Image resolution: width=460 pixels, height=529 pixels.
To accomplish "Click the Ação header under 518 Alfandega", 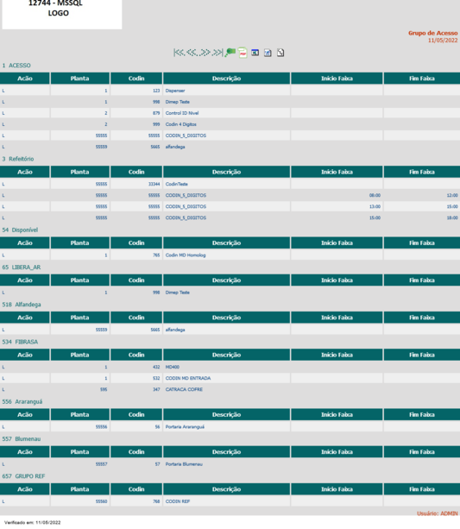I will point(25,318).
